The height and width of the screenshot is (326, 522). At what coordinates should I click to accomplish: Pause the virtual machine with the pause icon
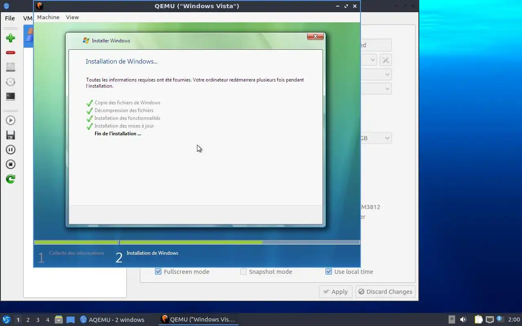point(11,150)
